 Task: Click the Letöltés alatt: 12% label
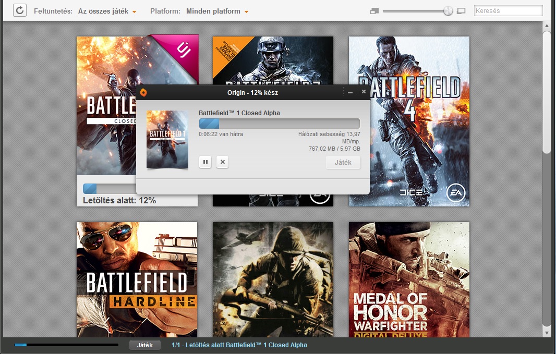(x=119, y=200)
